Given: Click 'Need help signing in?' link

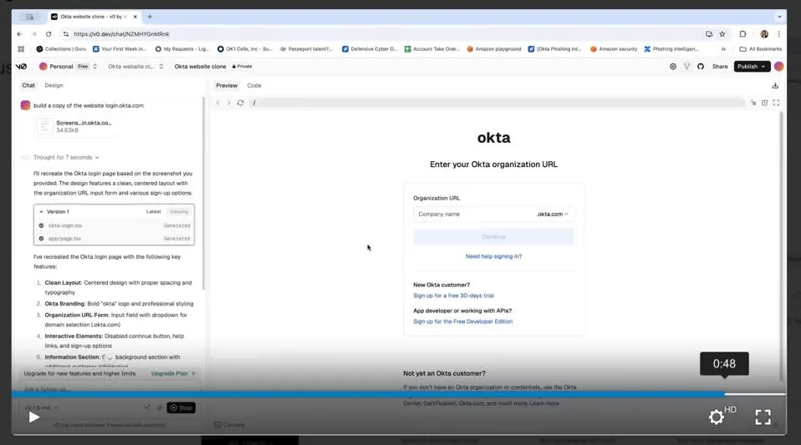Looking at the screenshot, I should coord(493,256).
